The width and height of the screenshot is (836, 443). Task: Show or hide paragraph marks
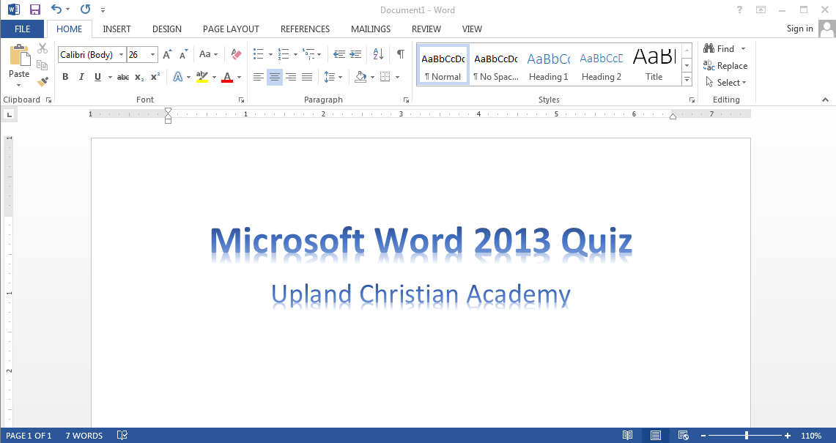coord(400,54)
